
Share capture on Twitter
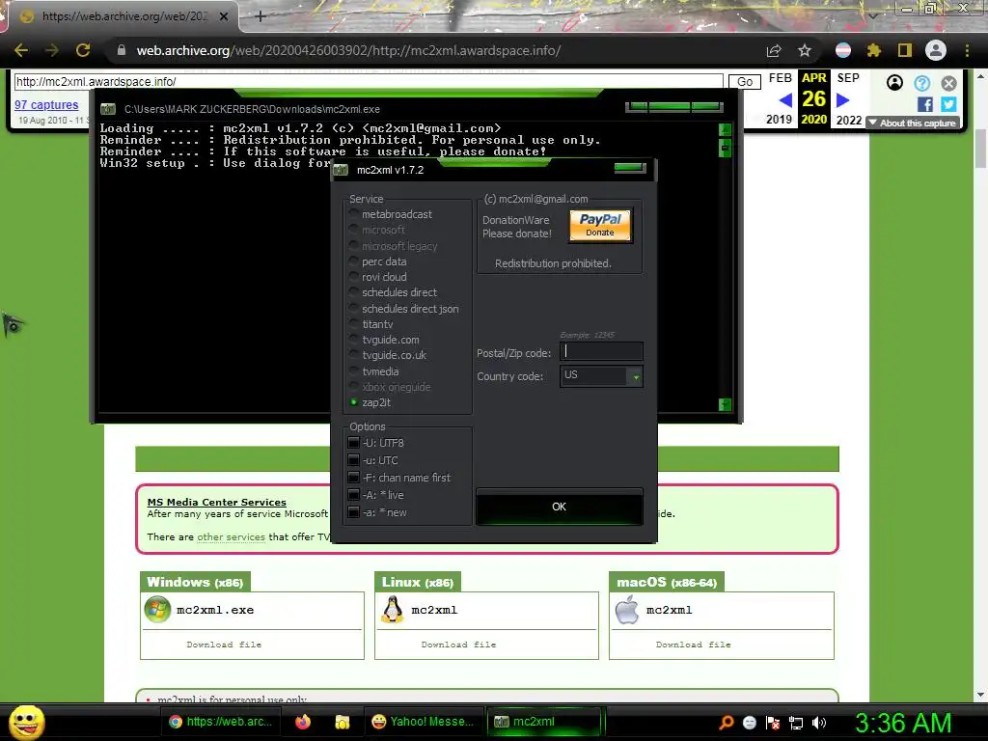pyautogui.click(x=949, y=104)
